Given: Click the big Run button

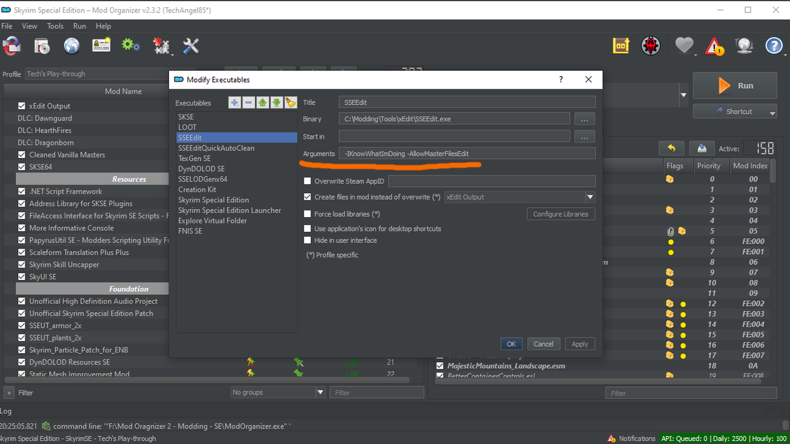Looking at the screenshot, I should [734, 86].
